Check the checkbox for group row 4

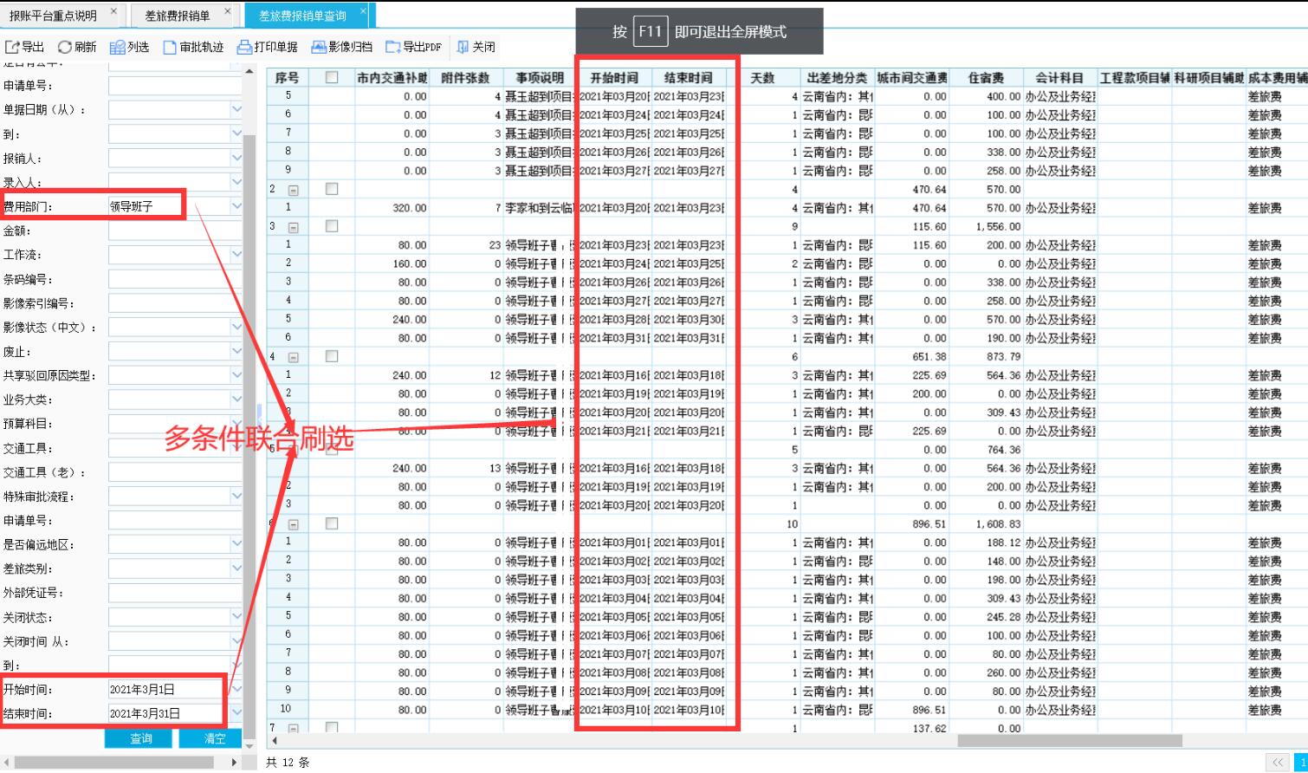[x=331, y=356]
